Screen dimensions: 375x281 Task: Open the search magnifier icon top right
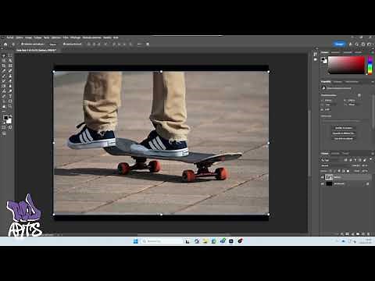(356, 44)
